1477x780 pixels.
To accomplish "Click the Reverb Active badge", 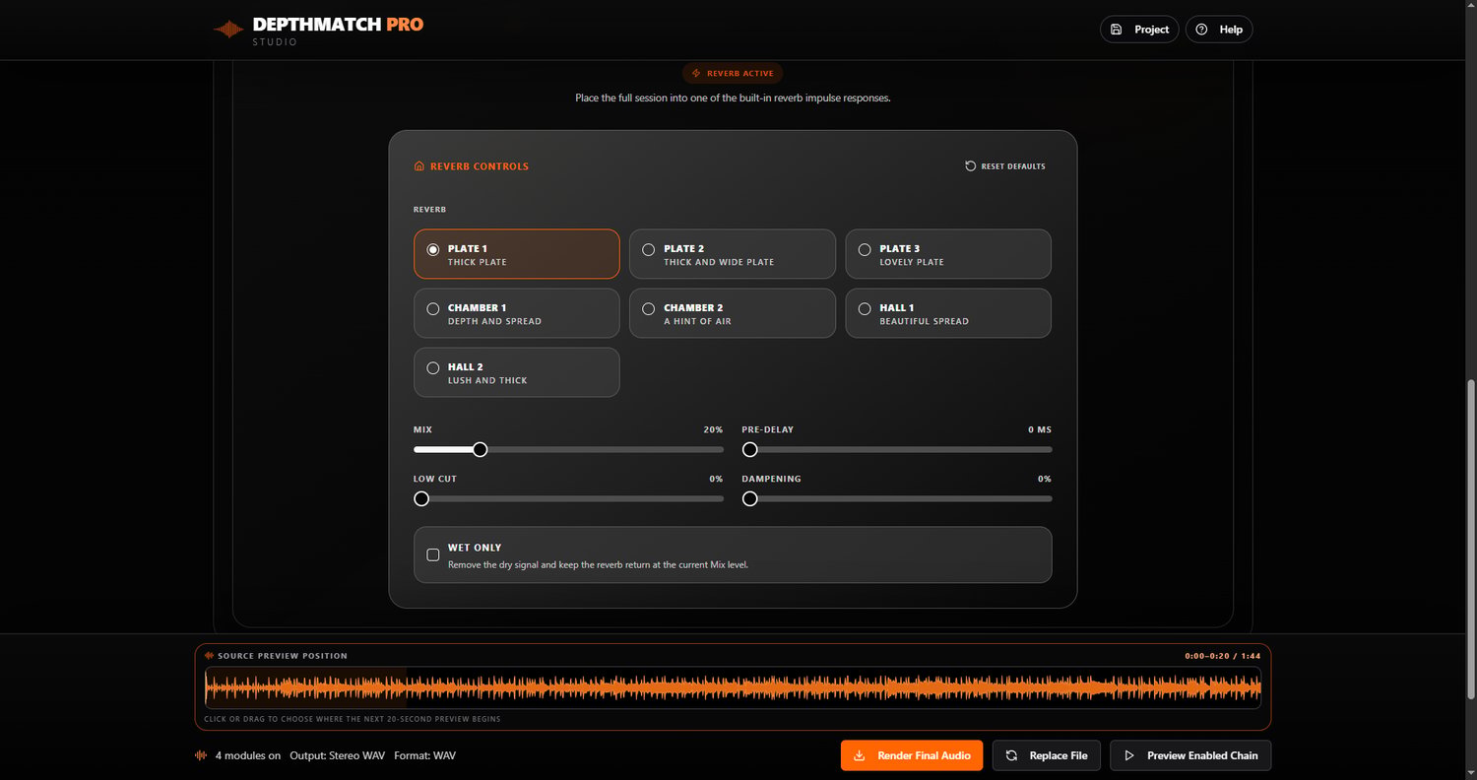I will point(733,73).
